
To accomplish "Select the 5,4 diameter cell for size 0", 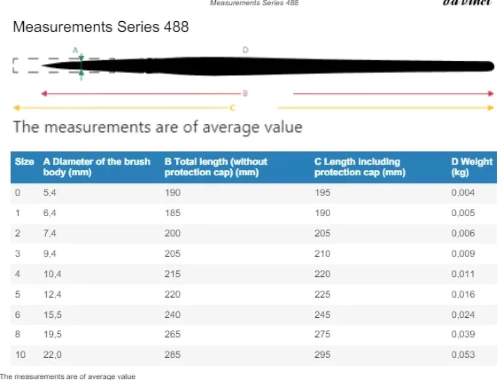I will [50, 193].
